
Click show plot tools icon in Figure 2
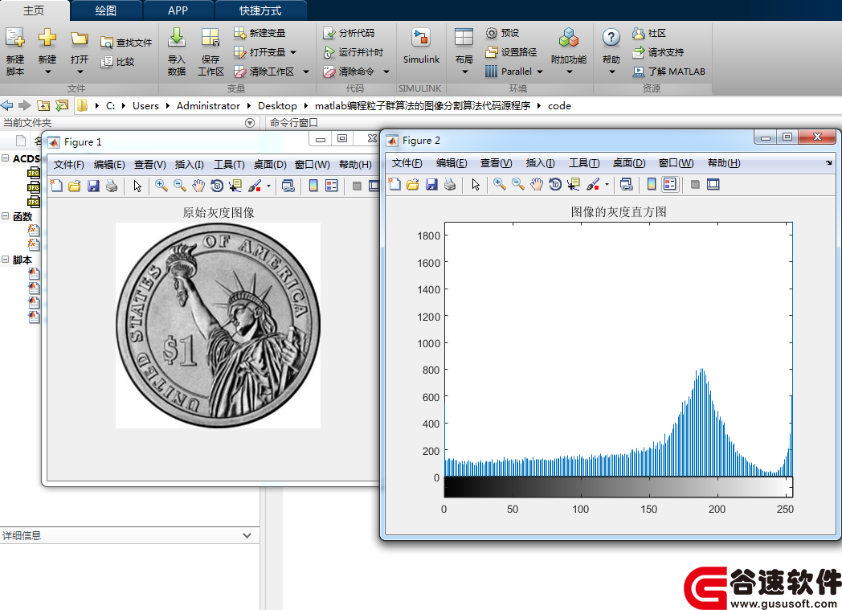(x=713, y=185)
